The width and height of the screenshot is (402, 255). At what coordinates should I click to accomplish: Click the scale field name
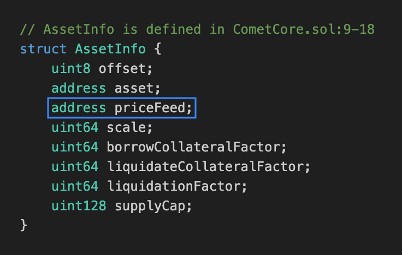coord(126,127)
